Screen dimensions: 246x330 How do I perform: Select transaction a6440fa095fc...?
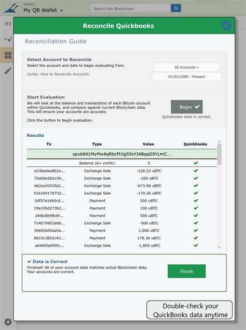[49, 246]
